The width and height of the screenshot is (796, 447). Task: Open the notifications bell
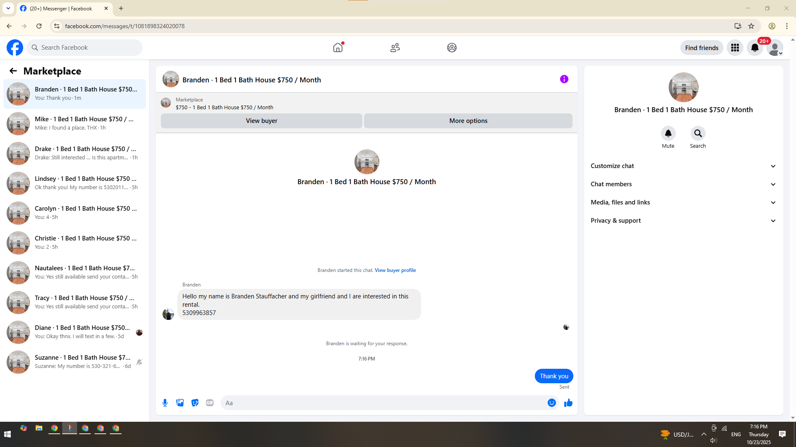(755, 48)
